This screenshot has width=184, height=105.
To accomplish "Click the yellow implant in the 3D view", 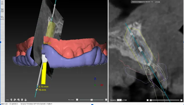I will coord(50,29).
